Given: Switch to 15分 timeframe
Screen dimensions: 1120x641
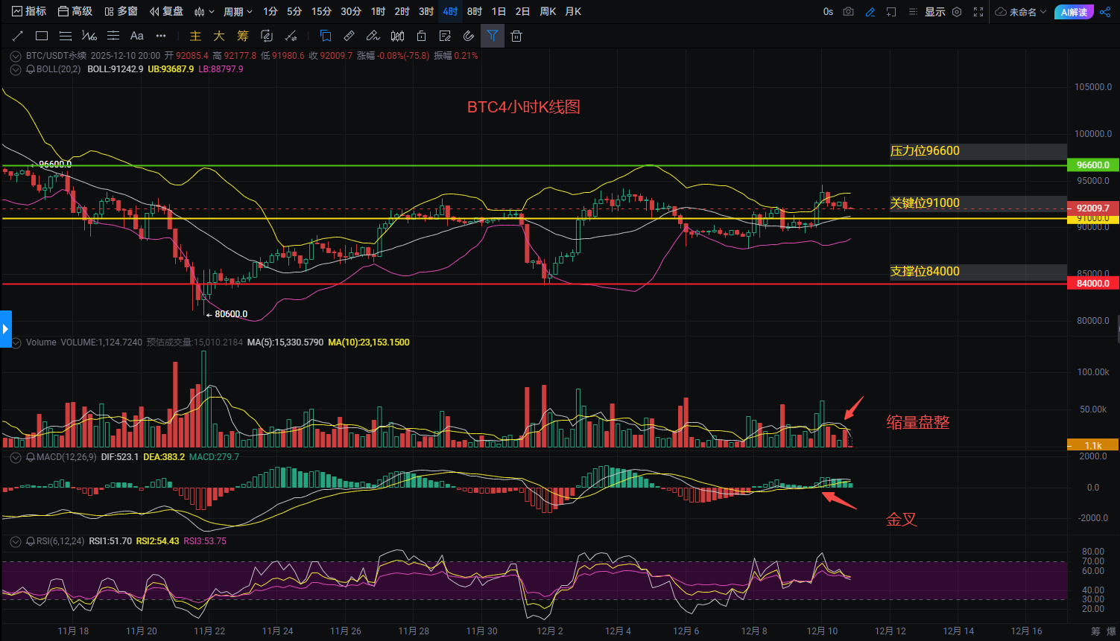Looking at the screenshot, I should point(321,11).
